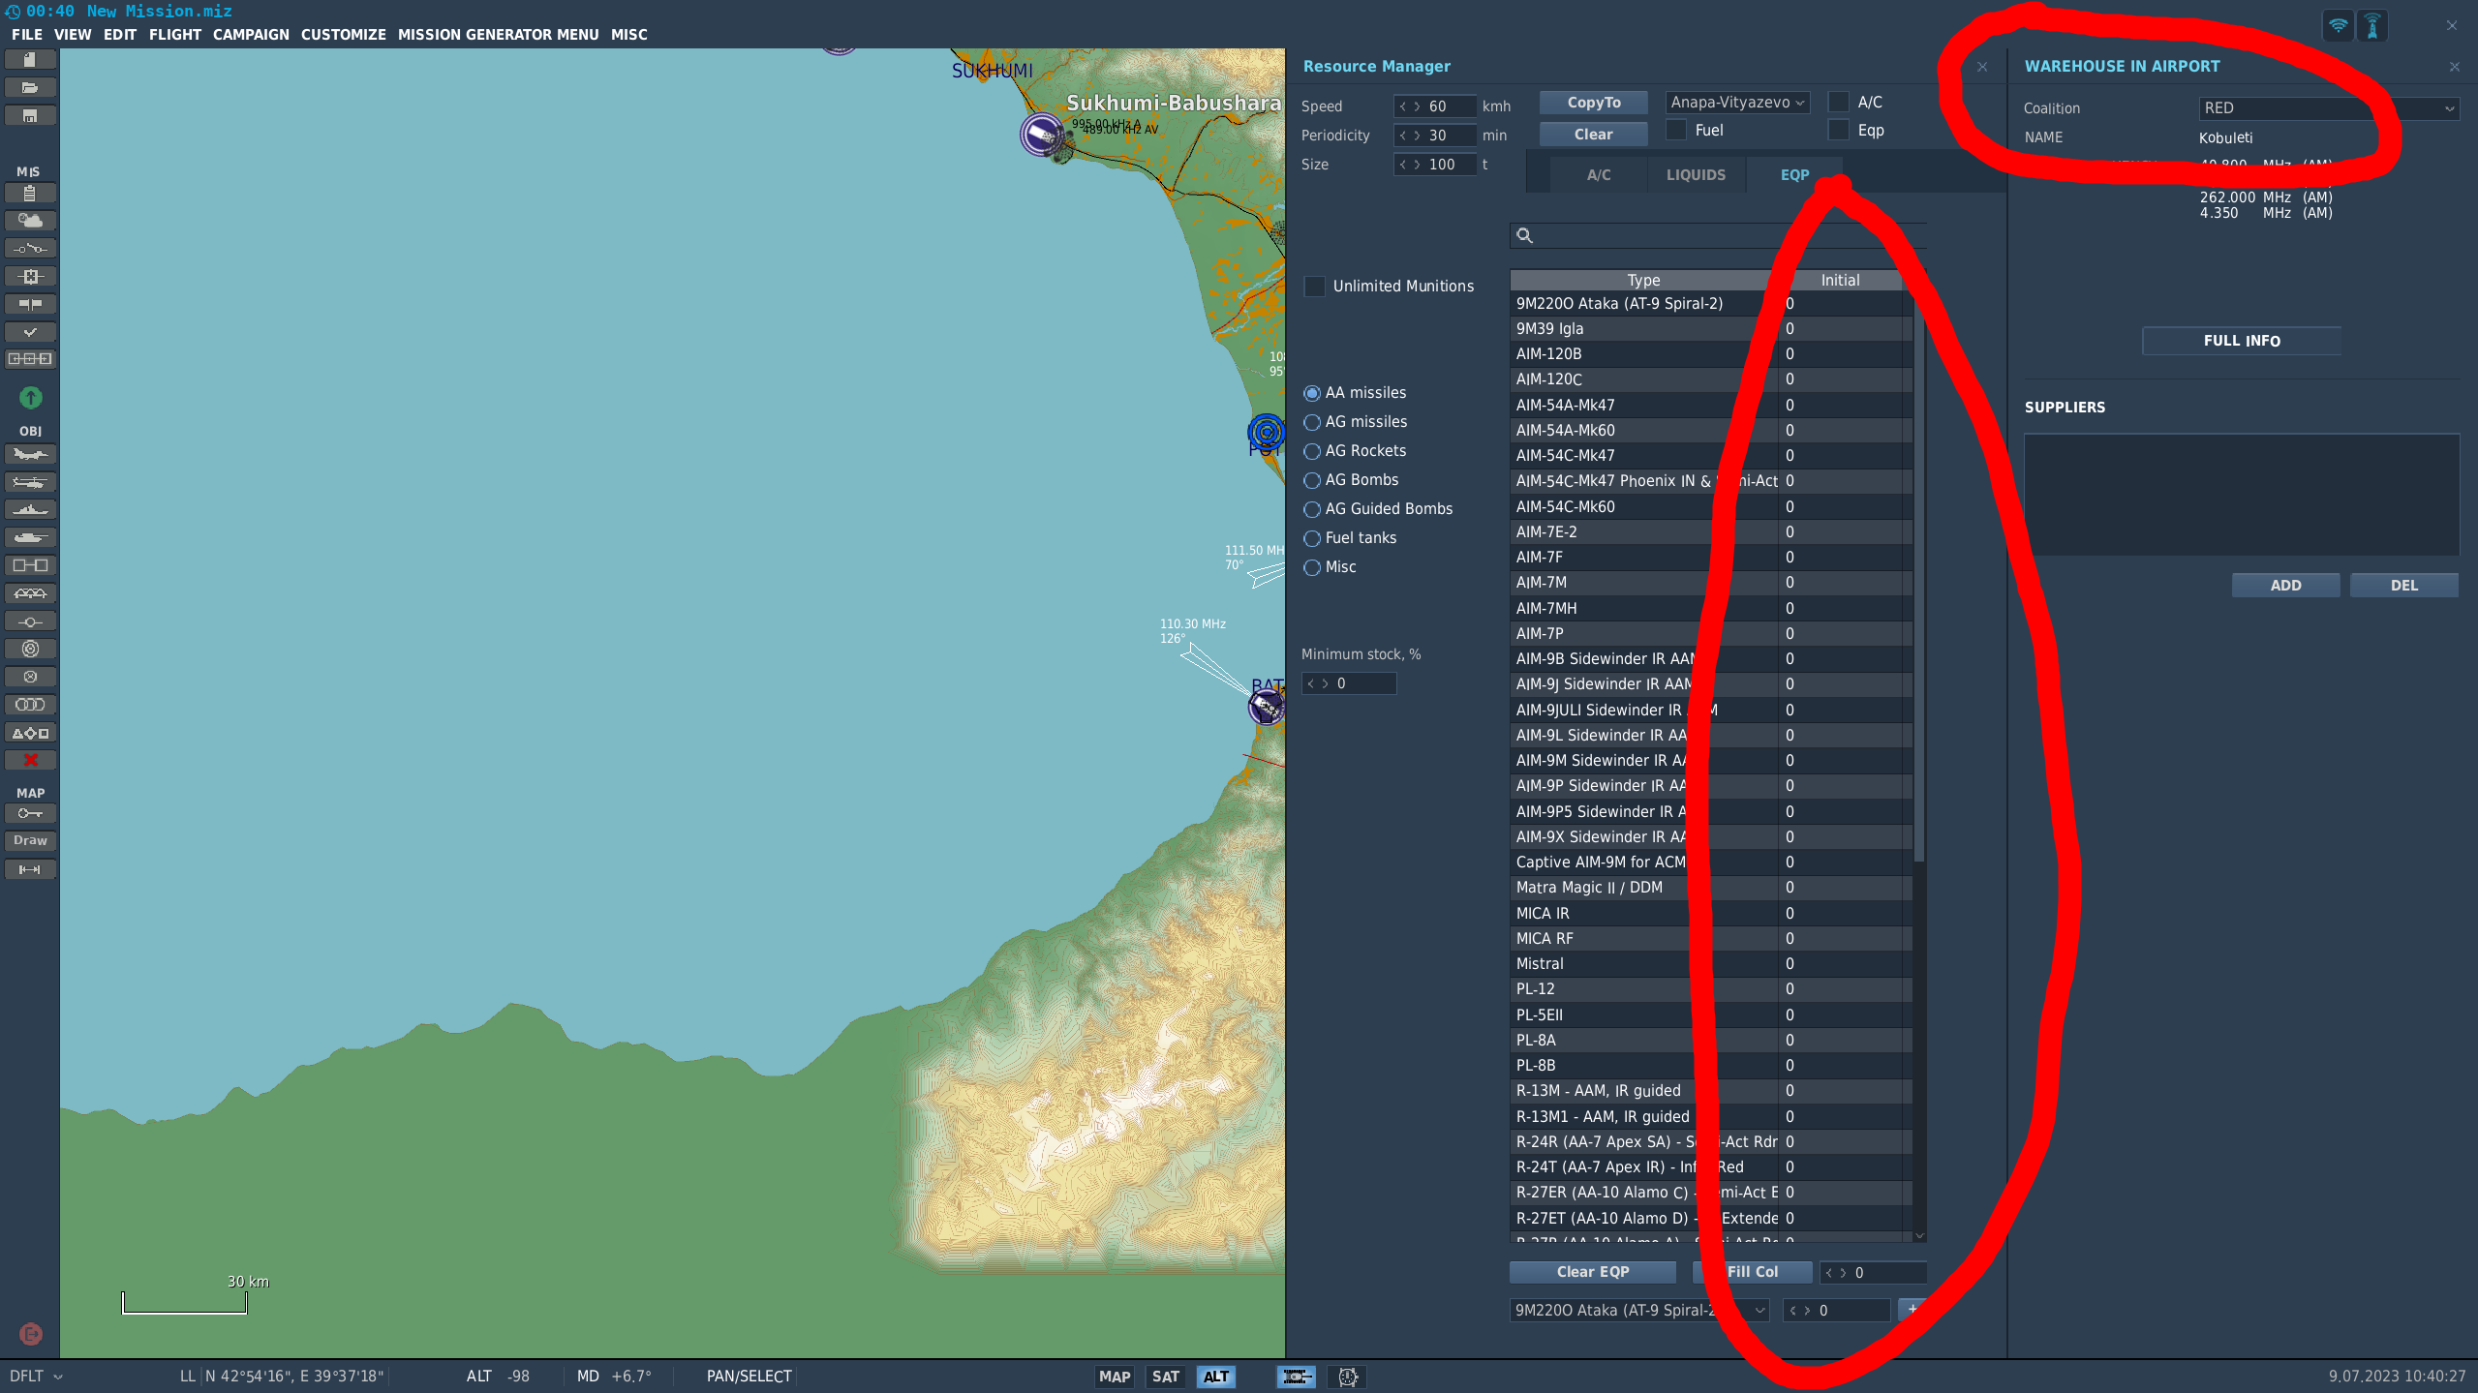
Task: Switch to the A/C tab
Action: (1599, 175)
